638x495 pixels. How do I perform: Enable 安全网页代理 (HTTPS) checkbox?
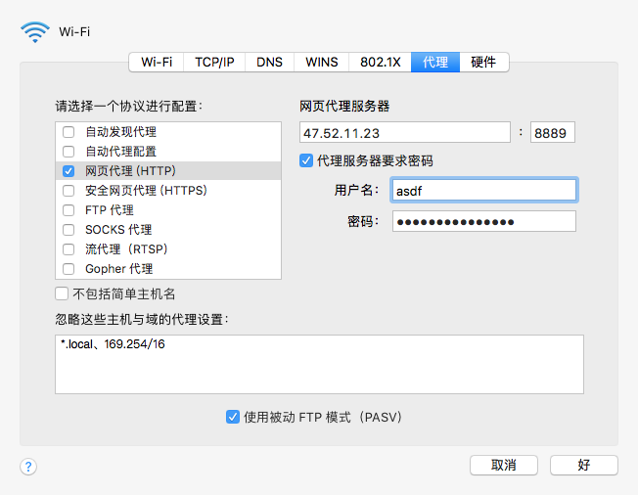pos(68,191)
